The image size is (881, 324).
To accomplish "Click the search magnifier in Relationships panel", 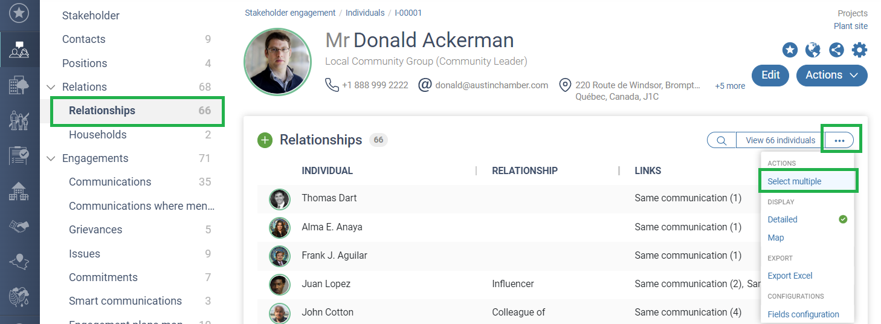I will (x=721, y=140).
